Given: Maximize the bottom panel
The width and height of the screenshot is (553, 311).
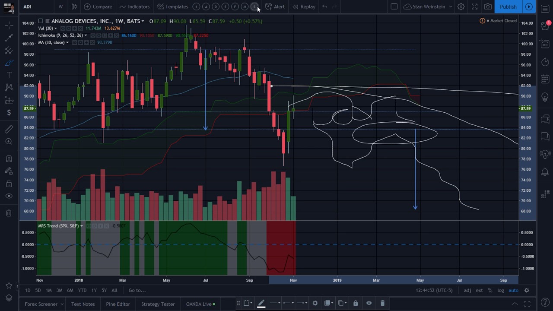Looking at the screenshot, I should (527, 304).
